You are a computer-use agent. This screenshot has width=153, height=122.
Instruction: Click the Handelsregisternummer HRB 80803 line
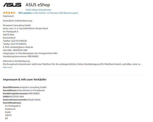point(21,56)
